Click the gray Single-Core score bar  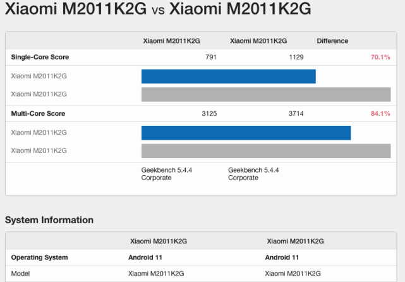pyautogui.click(x=265, y=95)
